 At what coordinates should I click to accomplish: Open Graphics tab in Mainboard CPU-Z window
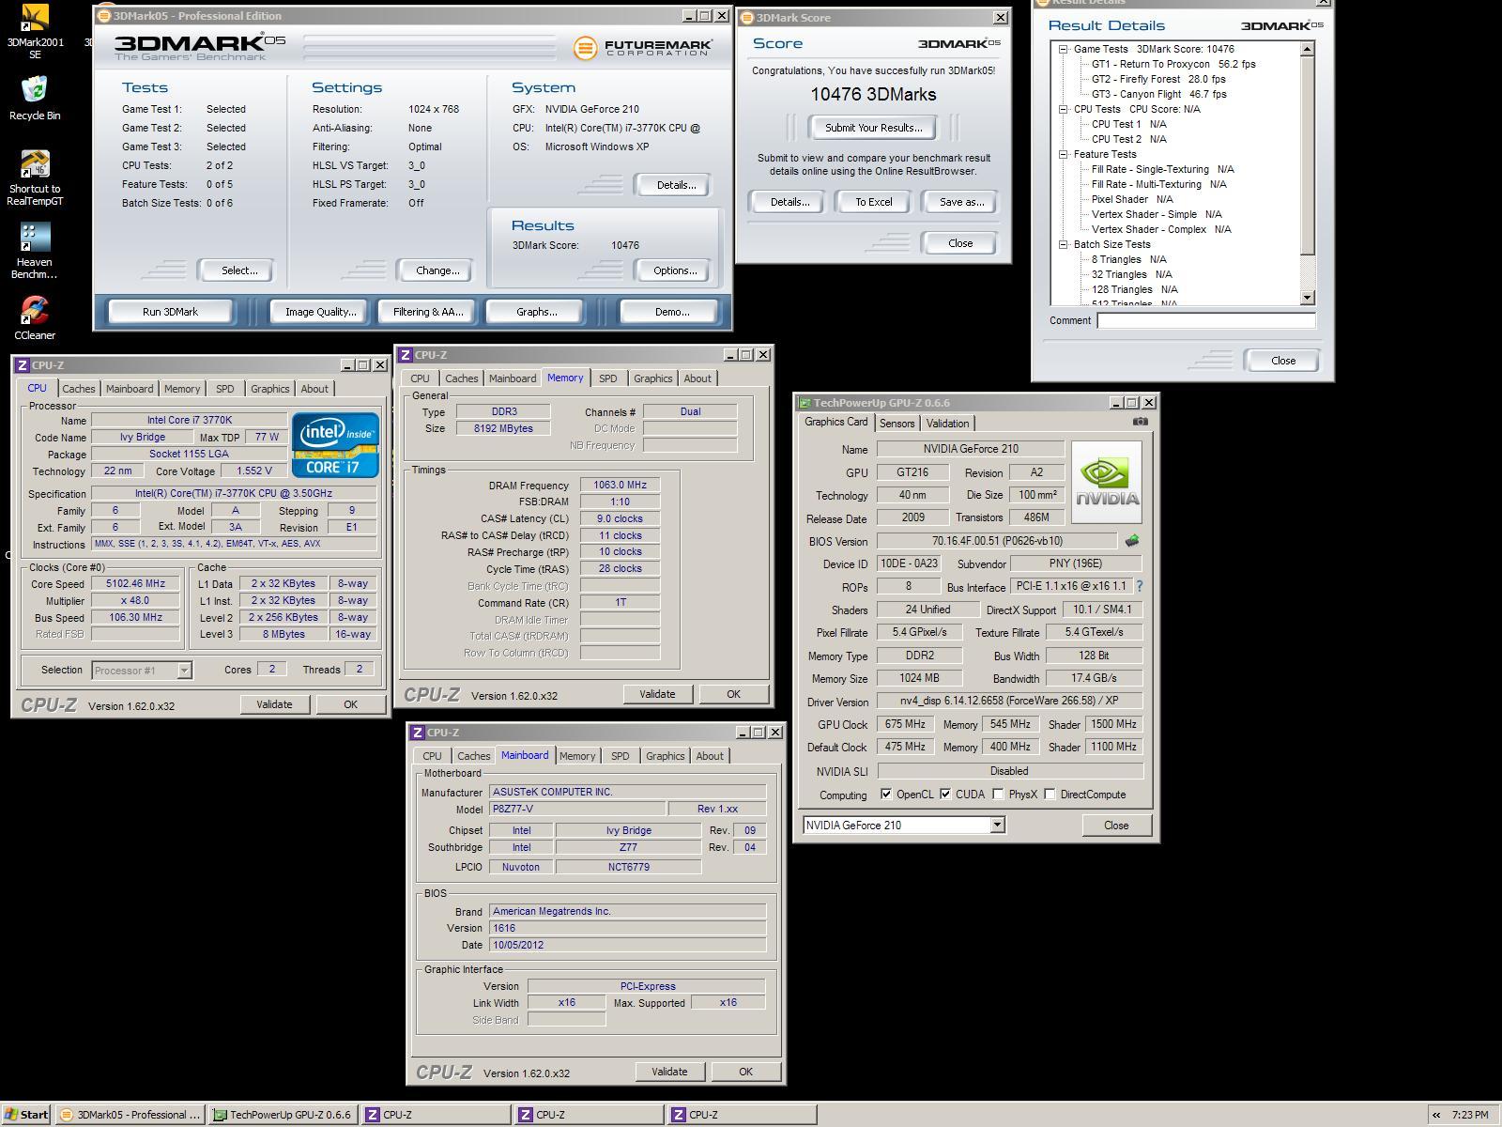[x=666, y=756]
